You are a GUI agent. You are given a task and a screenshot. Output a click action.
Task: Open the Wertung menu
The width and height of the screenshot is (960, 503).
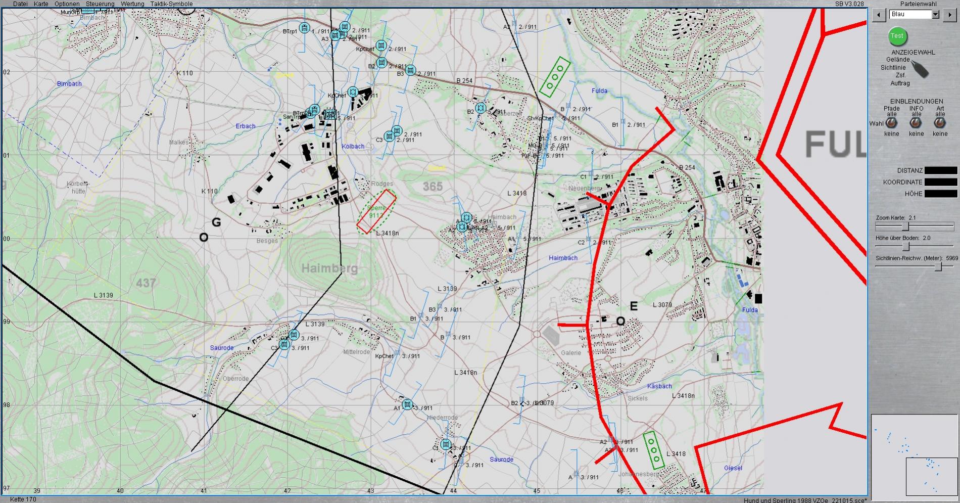pyautogui.click(x=132, y=4)
